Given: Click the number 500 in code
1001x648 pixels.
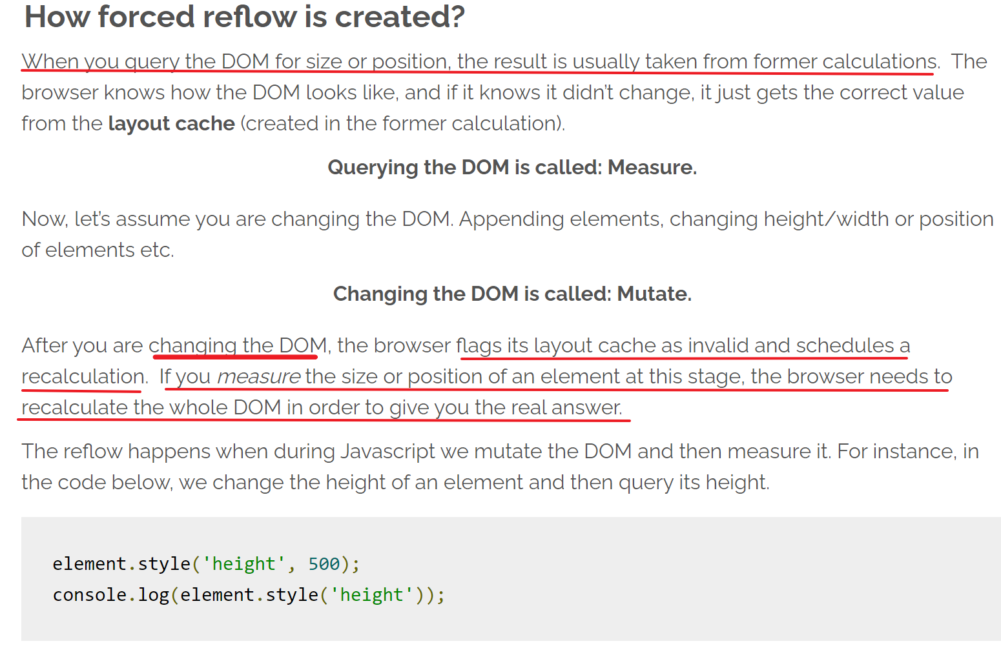Looking at the screenshot, I should 324,564.
